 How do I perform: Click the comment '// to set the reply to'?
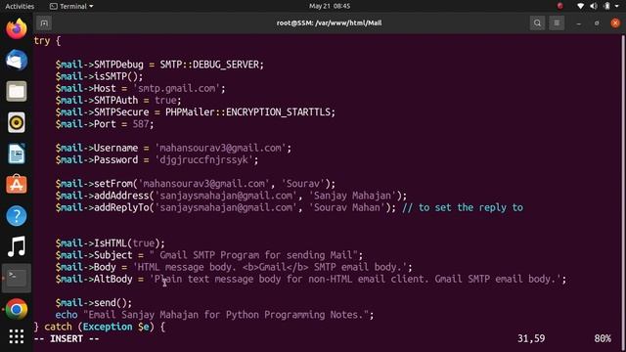[x=463, y=207]
